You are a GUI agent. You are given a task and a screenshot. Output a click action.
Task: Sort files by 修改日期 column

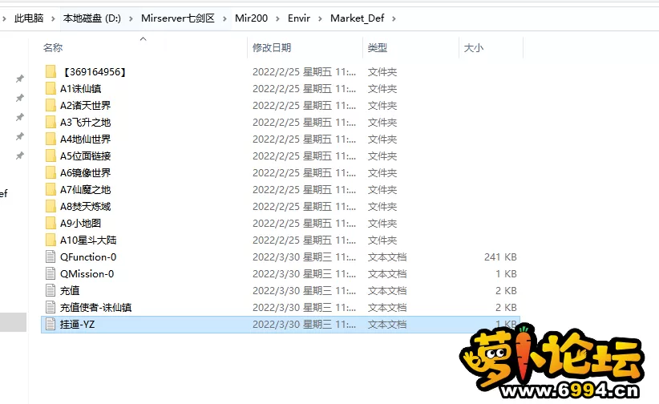tap(272, 47)
